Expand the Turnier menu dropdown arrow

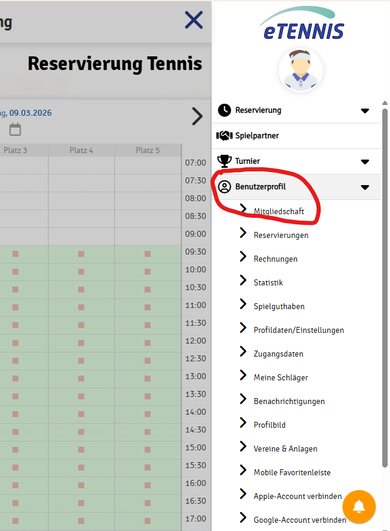tap(365, 161)
